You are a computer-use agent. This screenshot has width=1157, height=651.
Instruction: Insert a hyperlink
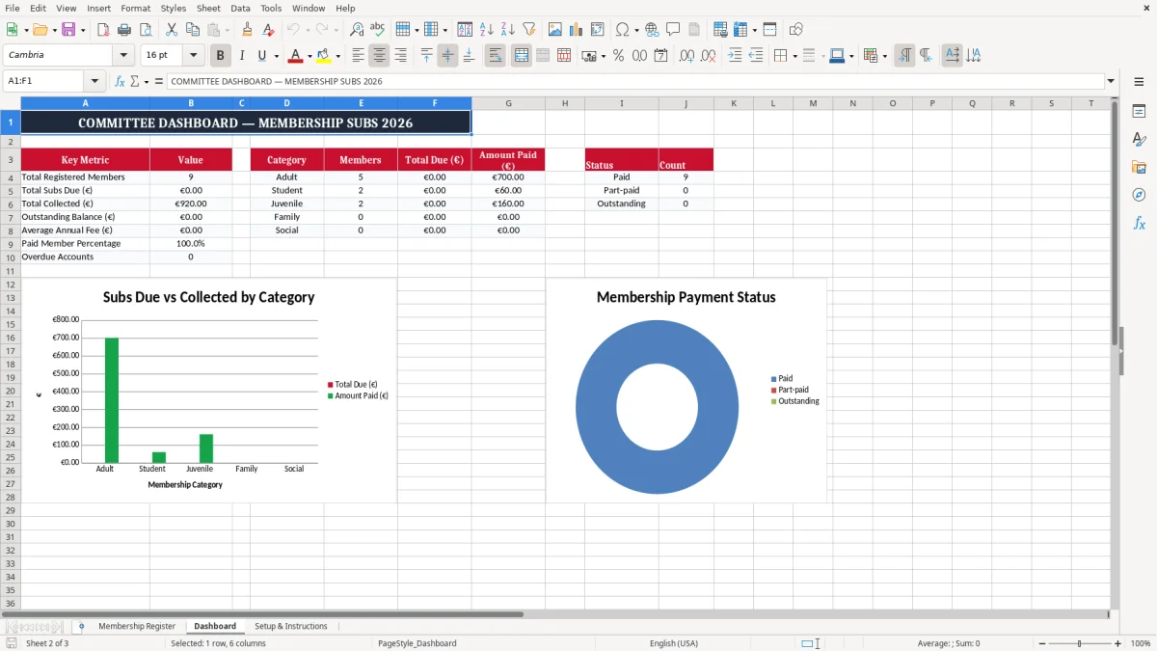(652, 30)
